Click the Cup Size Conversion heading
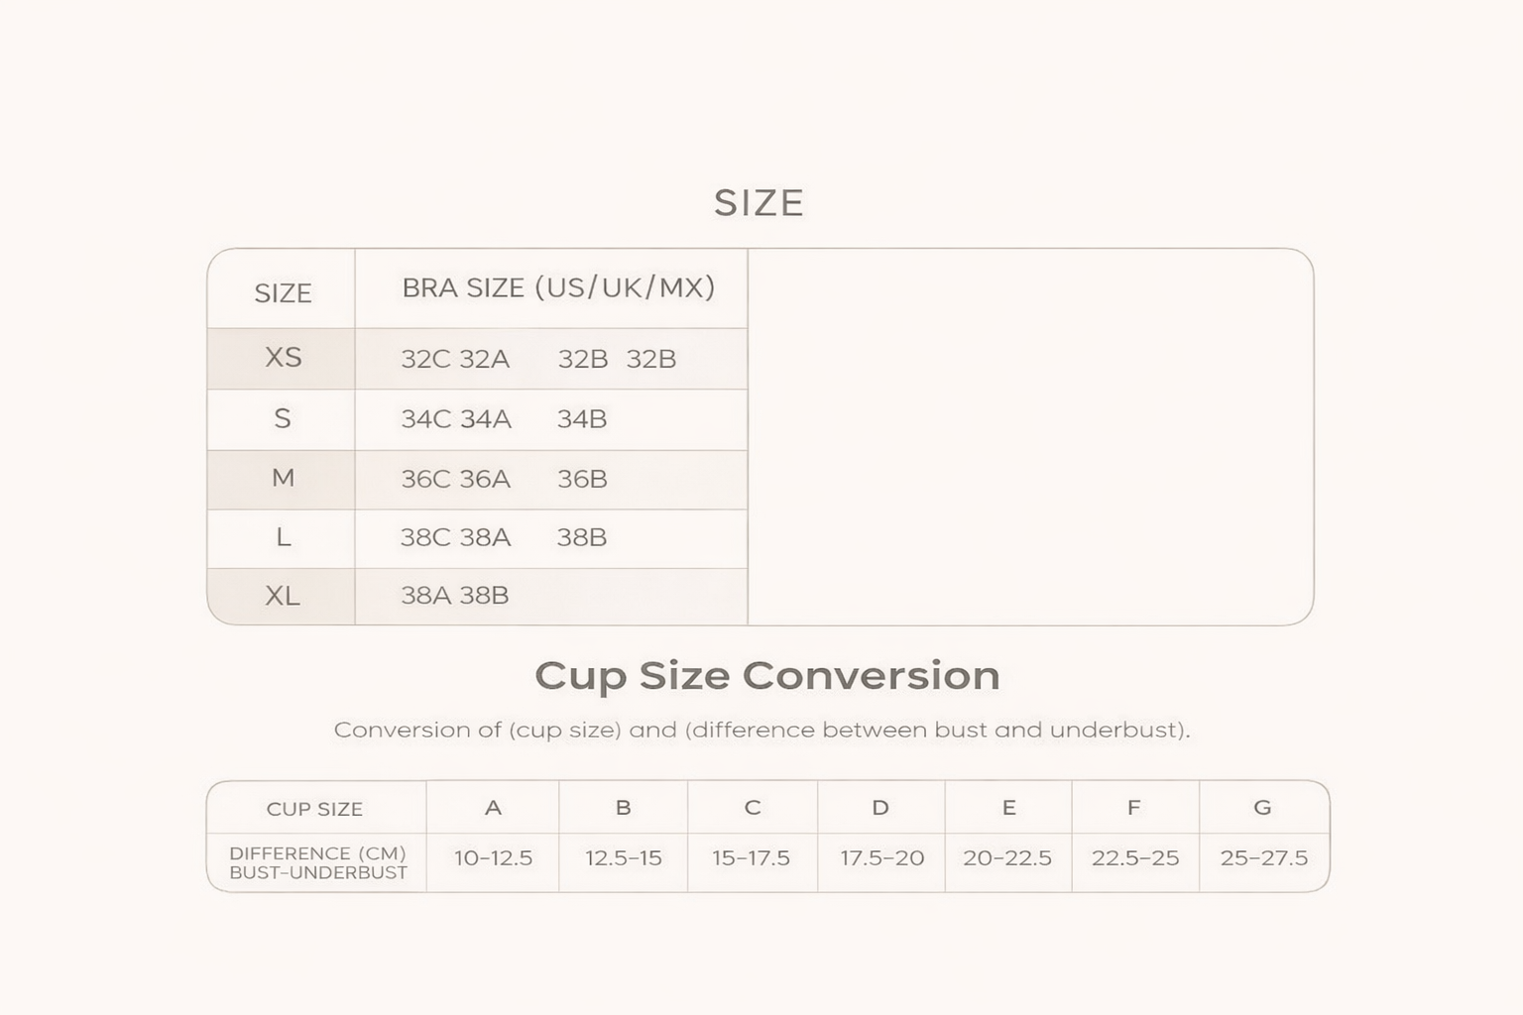Image resolution: width=1523 pixels, height=1015 pixels. 766,676
